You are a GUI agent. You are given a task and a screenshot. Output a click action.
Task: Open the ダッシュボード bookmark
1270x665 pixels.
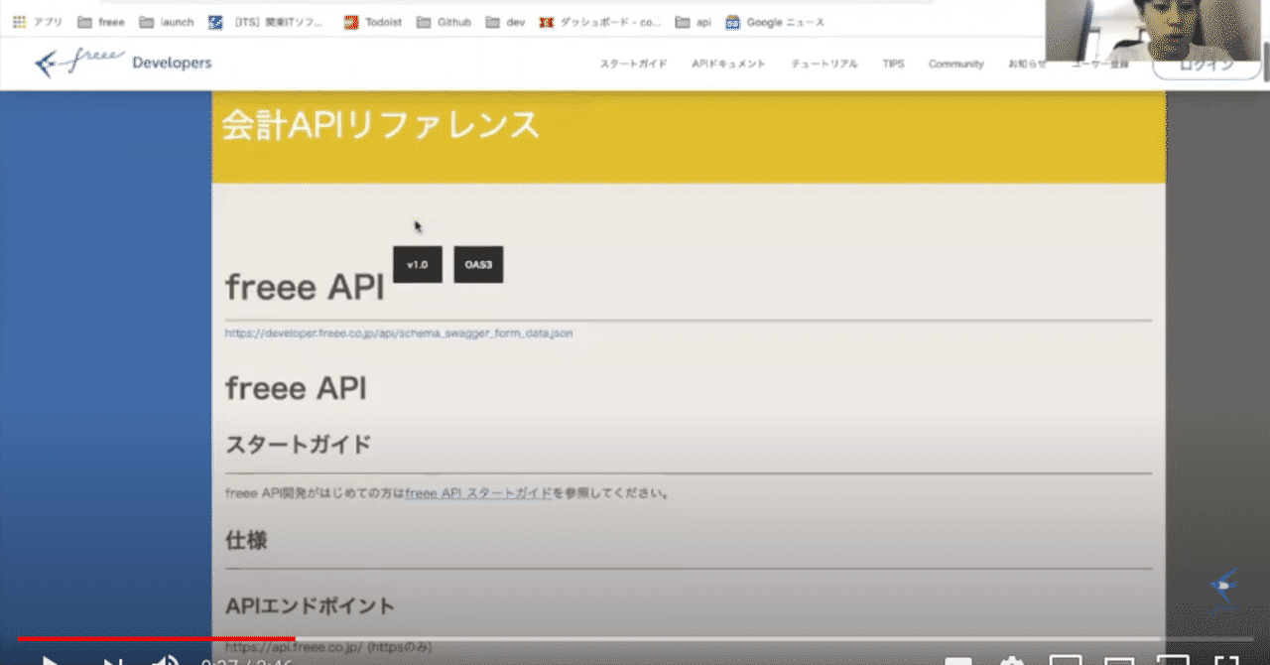click(x=600, y=22)
